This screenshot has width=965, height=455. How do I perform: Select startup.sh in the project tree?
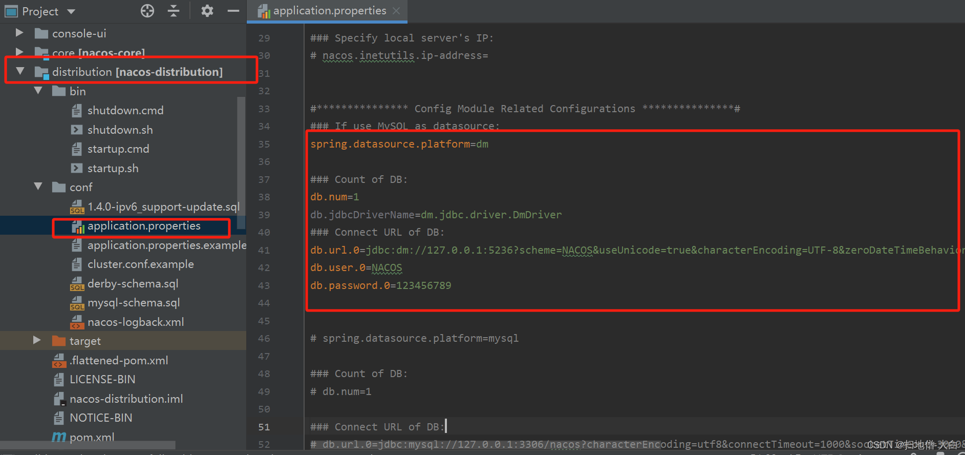pos(113,168)
